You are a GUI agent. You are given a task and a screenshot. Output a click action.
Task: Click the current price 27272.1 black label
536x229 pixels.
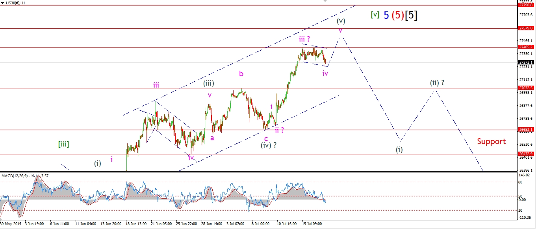pyautogui.click(x=526, y=62)
